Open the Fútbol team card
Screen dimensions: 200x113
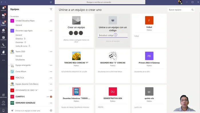coord(149,30)
